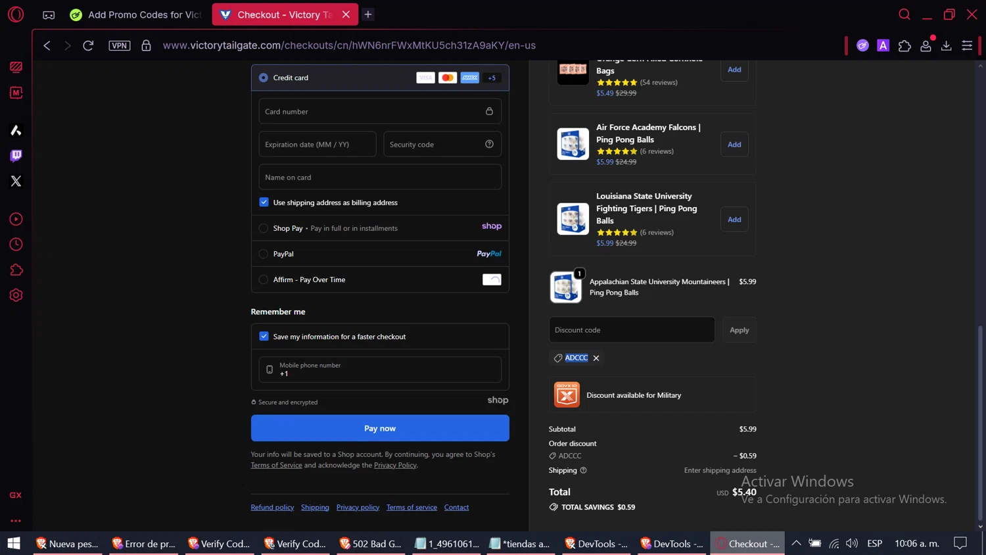Screen dimensions: 986x555
Task: Open X (Twitter) in the sidebar
Action: pos(16,181)
